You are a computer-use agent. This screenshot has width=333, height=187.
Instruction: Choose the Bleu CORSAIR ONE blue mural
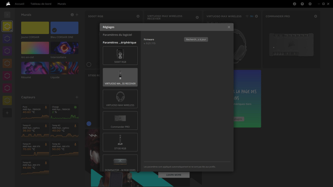pos(64,28)
